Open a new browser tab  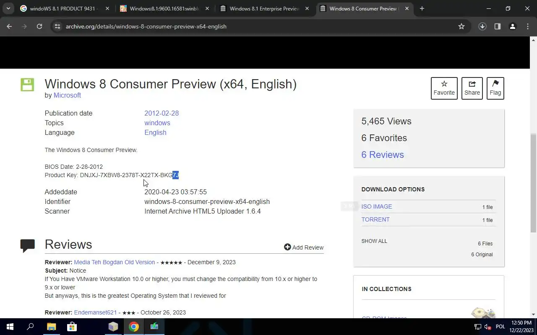tap(422, 8)
